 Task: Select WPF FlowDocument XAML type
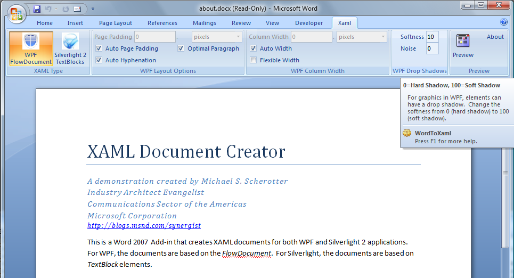[31, 48]
